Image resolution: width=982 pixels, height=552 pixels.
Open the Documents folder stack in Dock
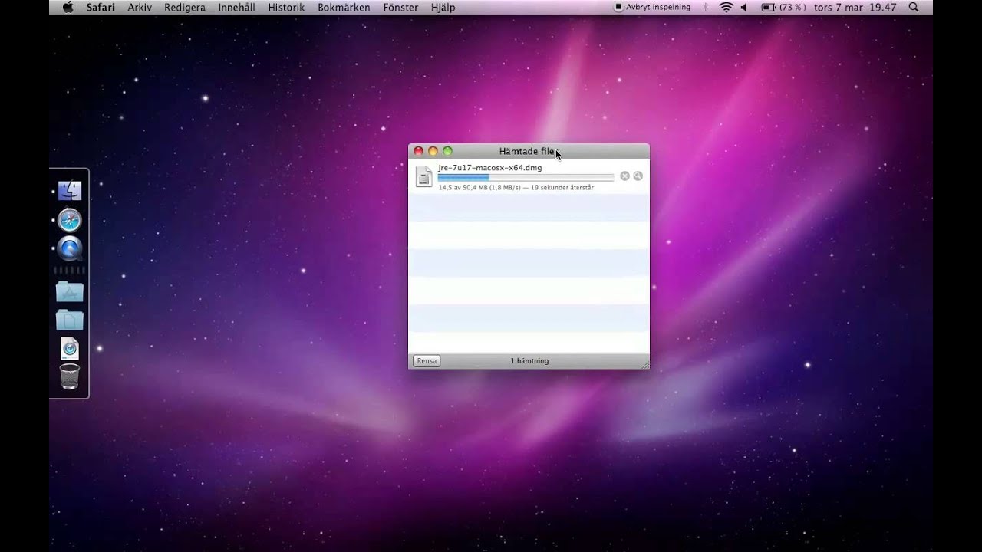[69, 320]
